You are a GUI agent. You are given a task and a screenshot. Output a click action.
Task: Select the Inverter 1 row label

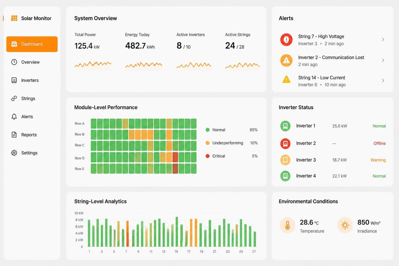[306, 126]
